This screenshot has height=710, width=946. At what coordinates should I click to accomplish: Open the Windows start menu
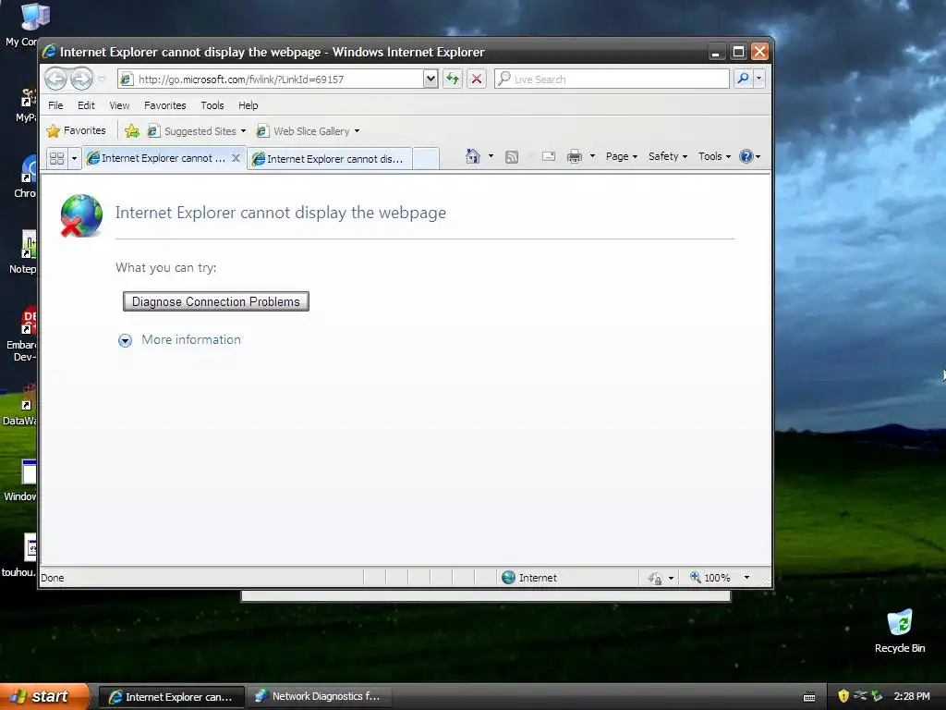[43, 696]
